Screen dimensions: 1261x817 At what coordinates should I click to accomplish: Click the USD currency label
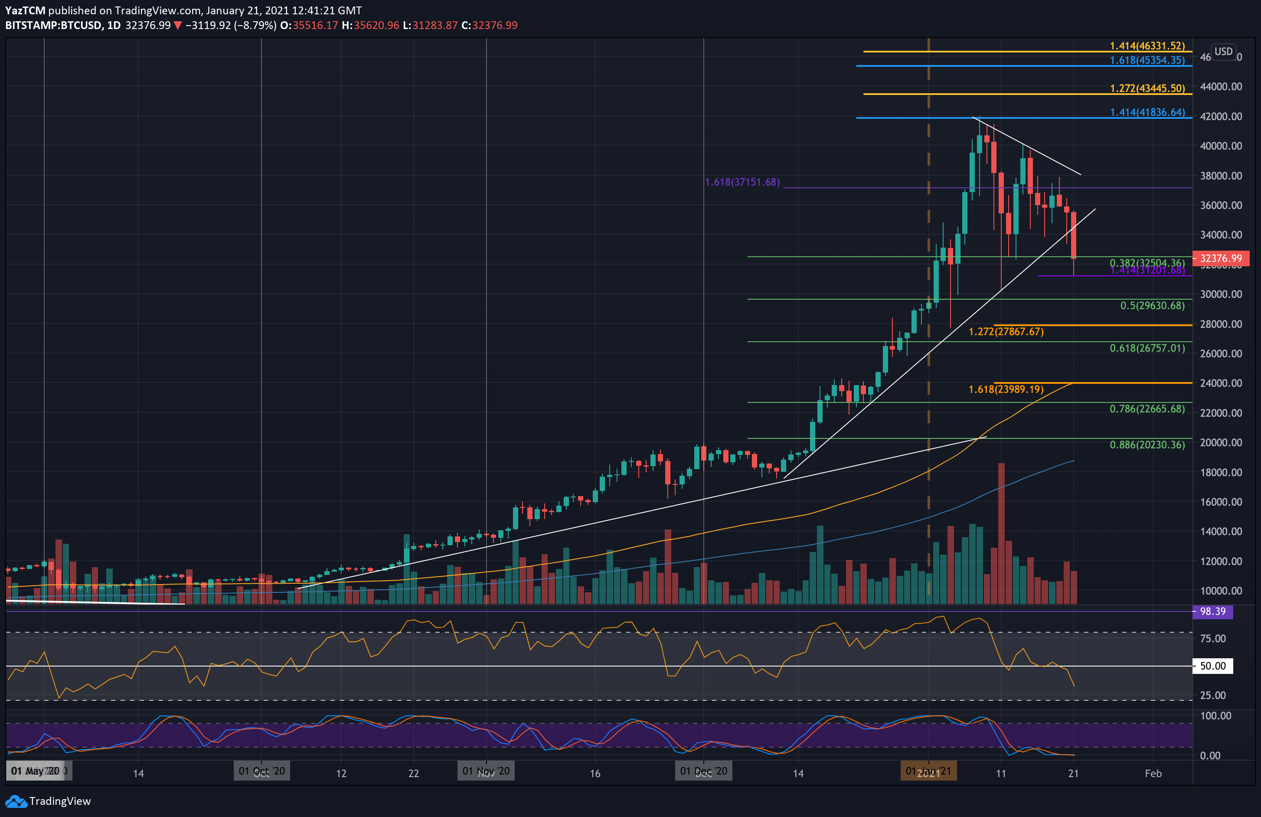1223,52
